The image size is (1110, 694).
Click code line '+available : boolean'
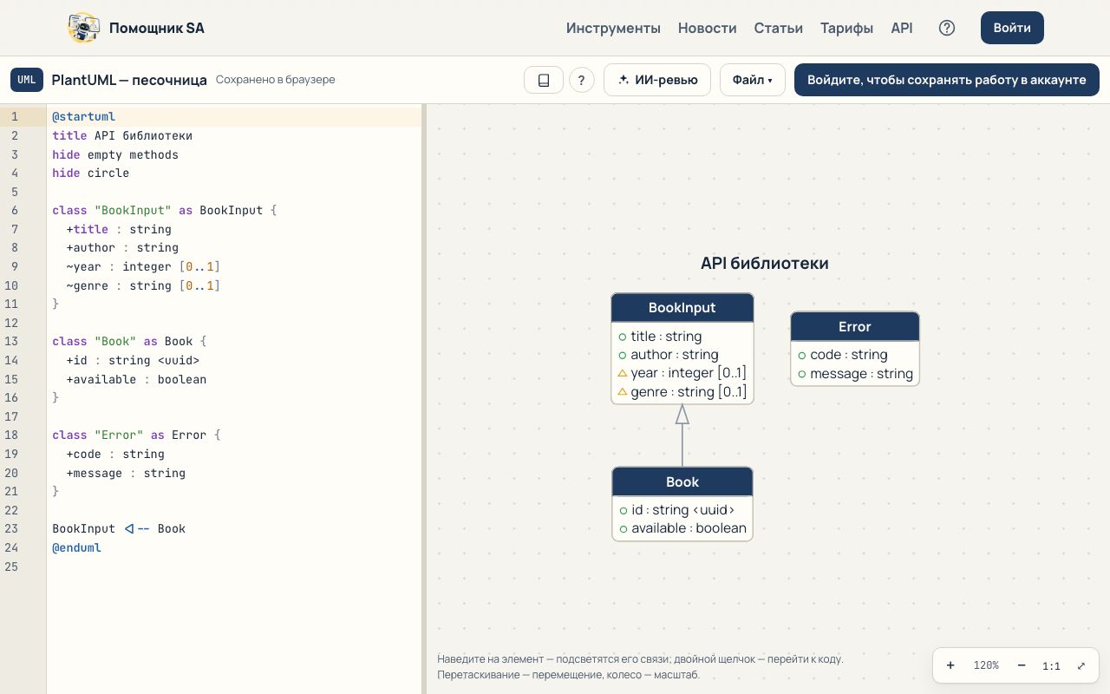[x=136, y=379]
